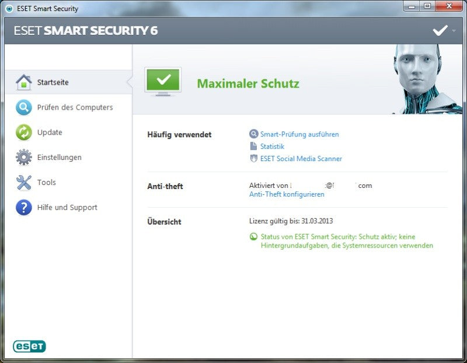Click the Übersicht section label

tap(164, 222)
